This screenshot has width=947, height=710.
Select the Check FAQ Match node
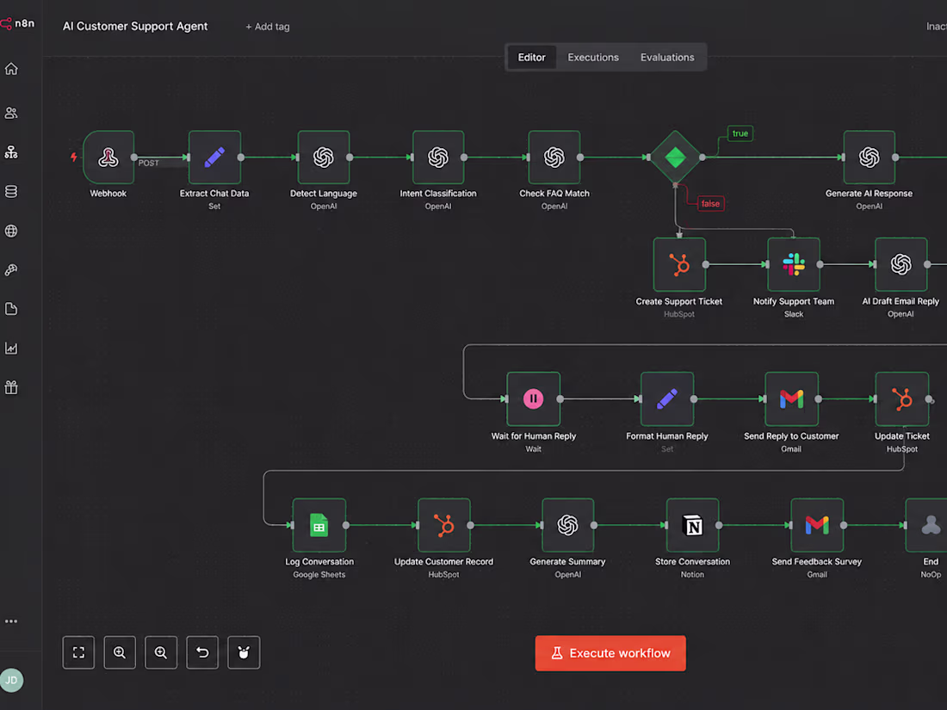point(554,157)
